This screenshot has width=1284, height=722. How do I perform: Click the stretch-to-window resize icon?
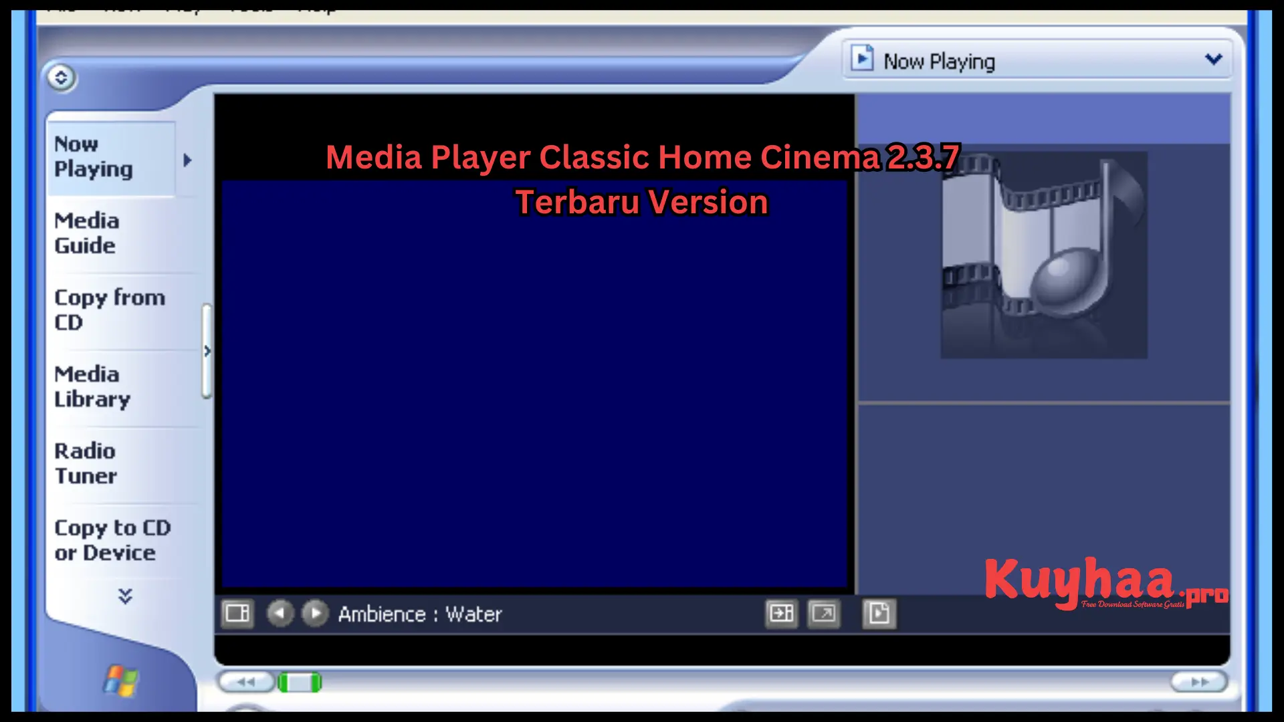(x=821, y=614)
